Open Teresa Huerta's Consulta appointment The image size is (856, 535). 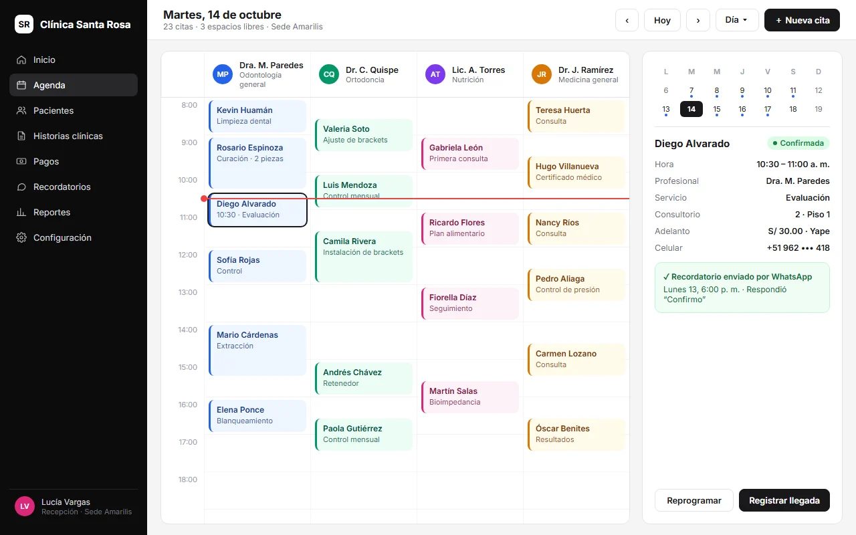click(x=576, y=116)
